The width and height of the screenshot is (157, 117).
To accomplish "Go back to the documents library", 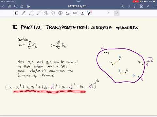I will click(3, 6).
